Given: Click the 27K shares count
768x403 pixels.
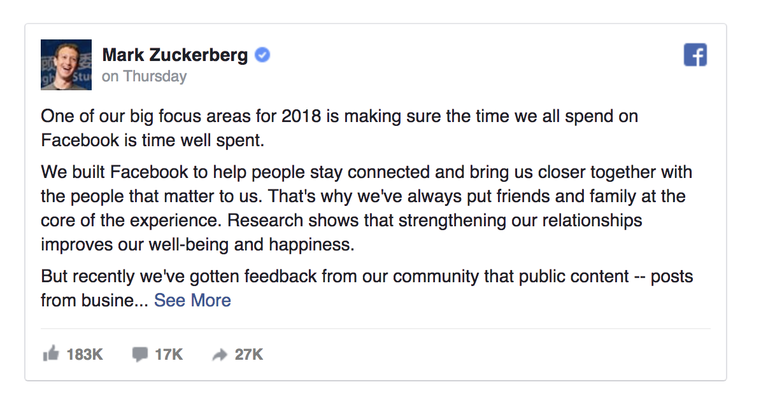Looking at the screenshot, I should coord(248,354).
